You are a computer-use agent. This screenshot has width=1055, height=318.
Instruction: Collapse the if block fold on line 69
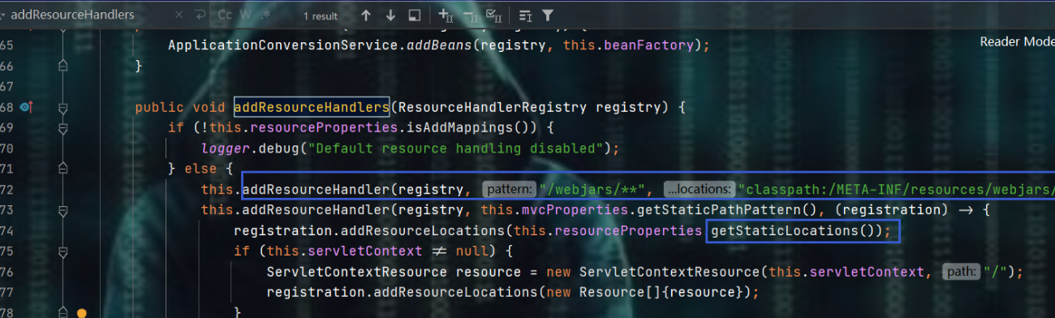pos(62,128)
